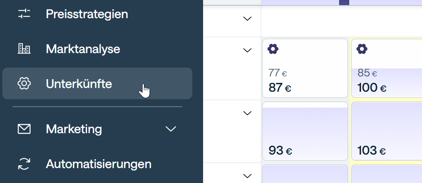This screenshot has height=183, width=422.
Task: Open the Automatisierungen menu item
Action: 97,163
